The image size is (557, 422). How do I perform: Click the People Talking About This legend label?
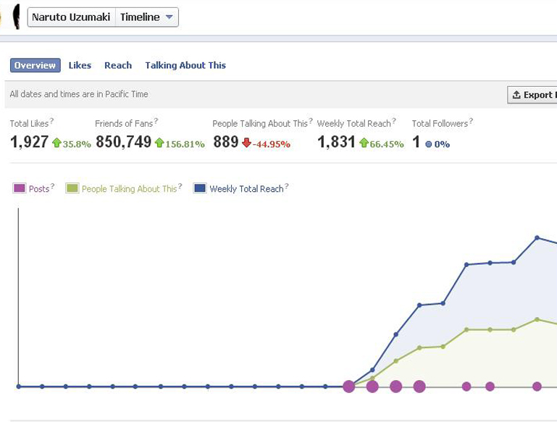[x=130, y=189]
